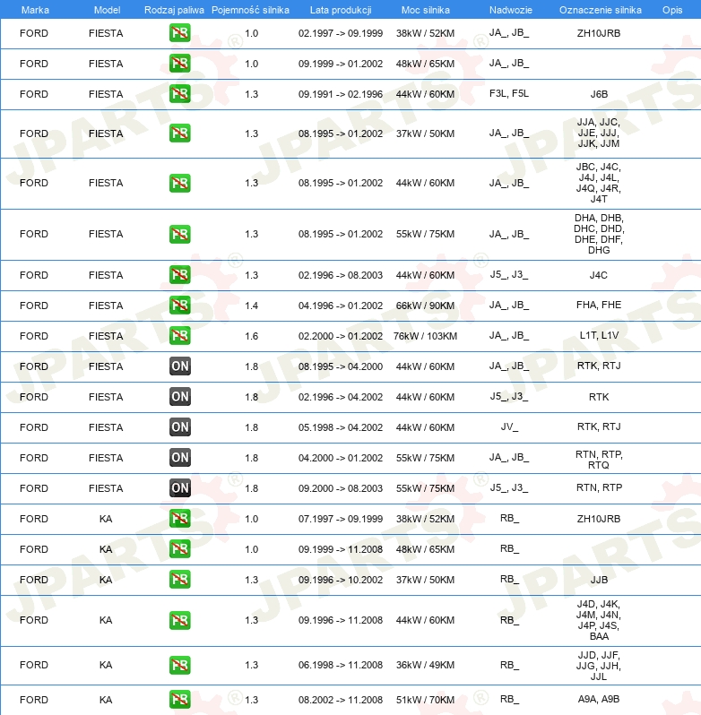Select the JJD, JJF, JJG engine codes cell

pyautogui.click(x=599, y=666)
